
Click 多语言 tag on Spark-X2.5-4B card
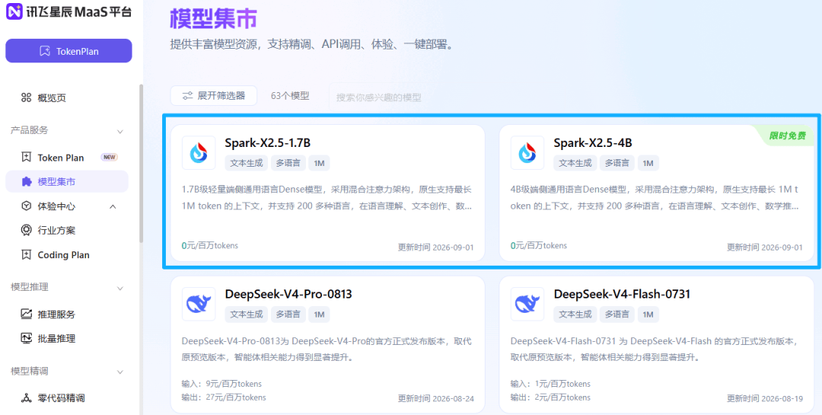(x=617, y=163)
